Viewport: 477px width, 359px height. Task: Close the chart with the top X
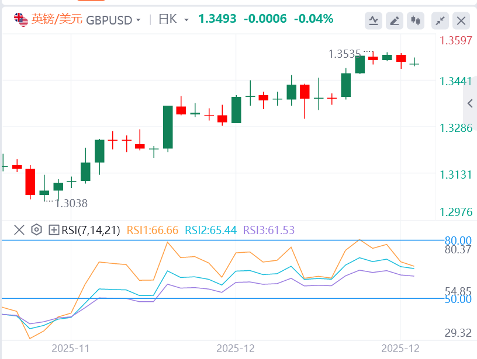(461, 21)
